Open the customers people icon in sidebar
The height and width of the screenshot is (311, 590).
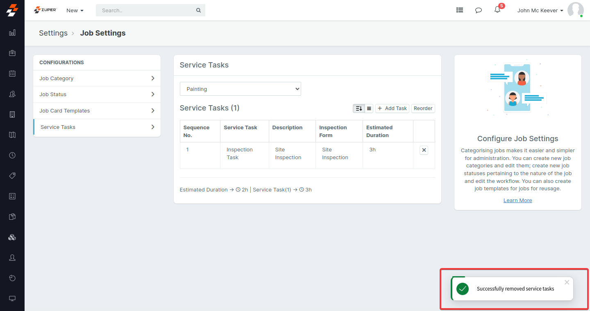click(x=12, y=94)
